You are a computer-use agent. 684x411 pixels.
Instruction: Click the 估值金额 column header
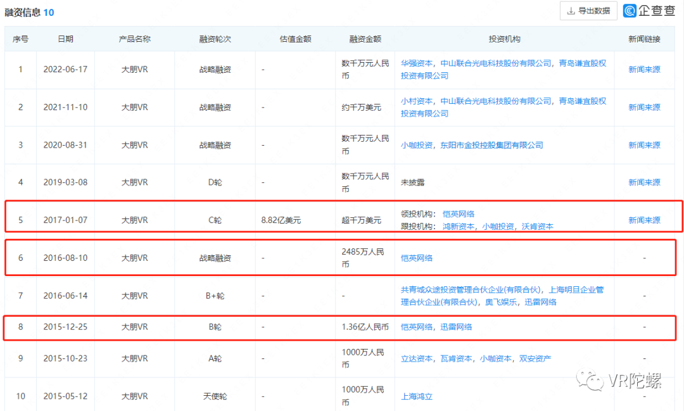(x=295, y=39)
